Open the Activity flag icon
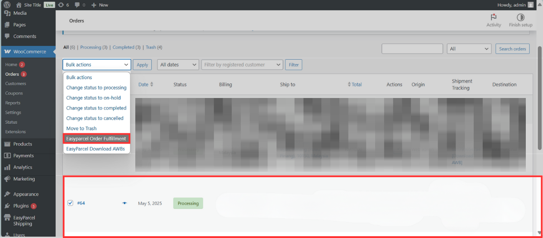This screenshot has width=543, height=238. point(494,17)
